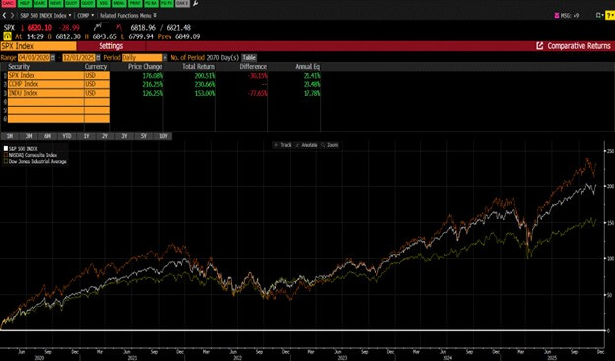Click the Table button
This screenshot has width=615, height=361.
[x=249, y=57]
